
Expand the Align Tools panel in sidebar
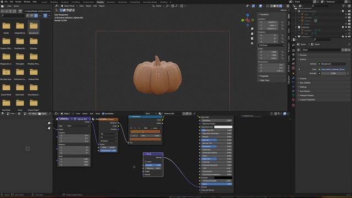coord(265,80)
